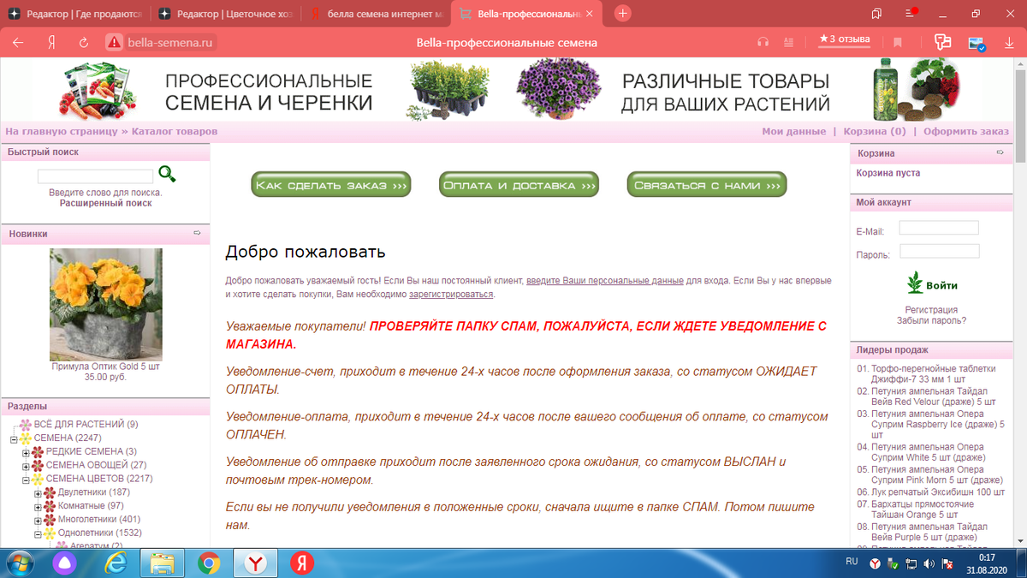Open the browser tabs-overview icon in title bar
The image size is (1027, 578).
point(876,13)
